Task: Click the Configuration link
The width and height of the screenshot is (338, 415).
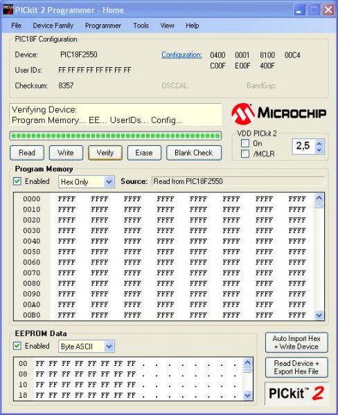Action: [181, 55]
